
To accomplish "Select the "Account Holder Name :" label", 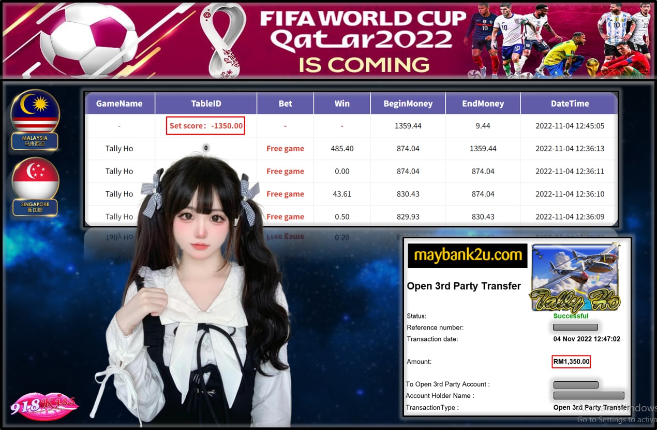I will [x=440, y=396].
